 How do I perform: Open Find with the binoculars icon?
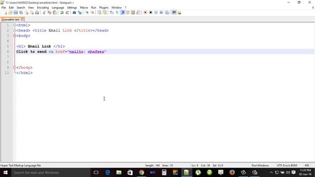[74, 13]
